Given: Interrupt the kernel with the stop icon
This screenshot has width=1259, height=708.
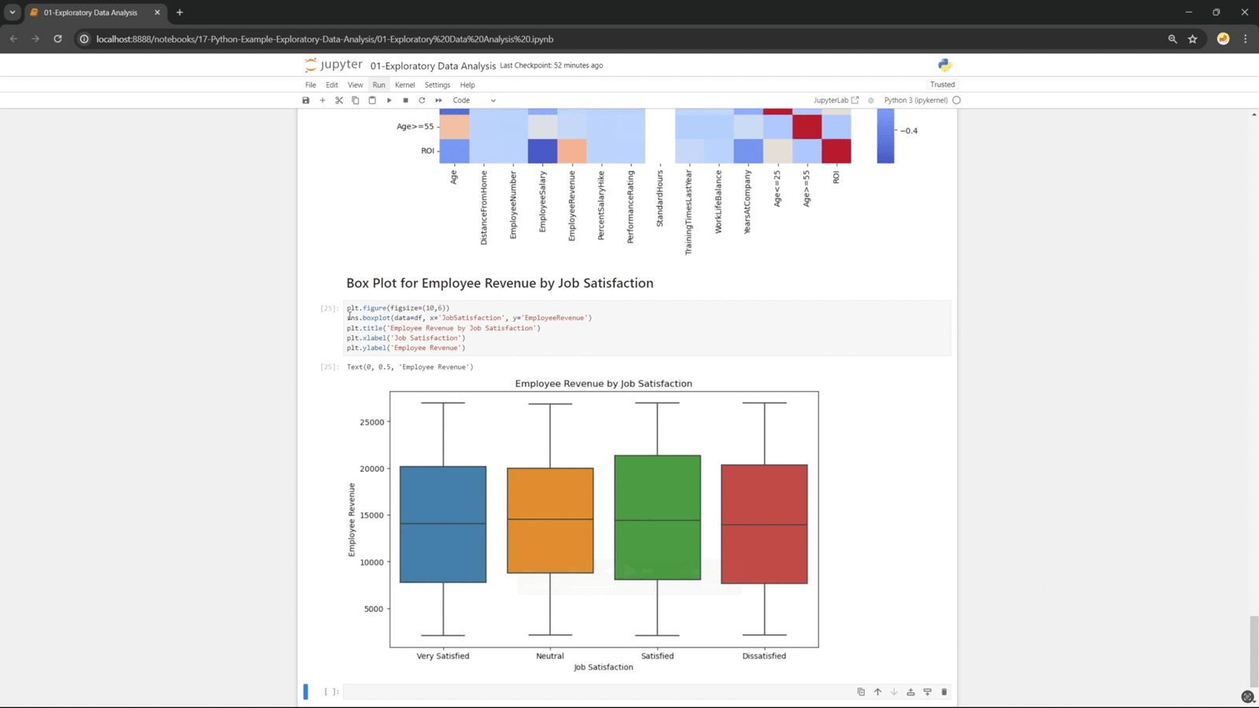Looking at the screenshot, I should pos(405,101).
